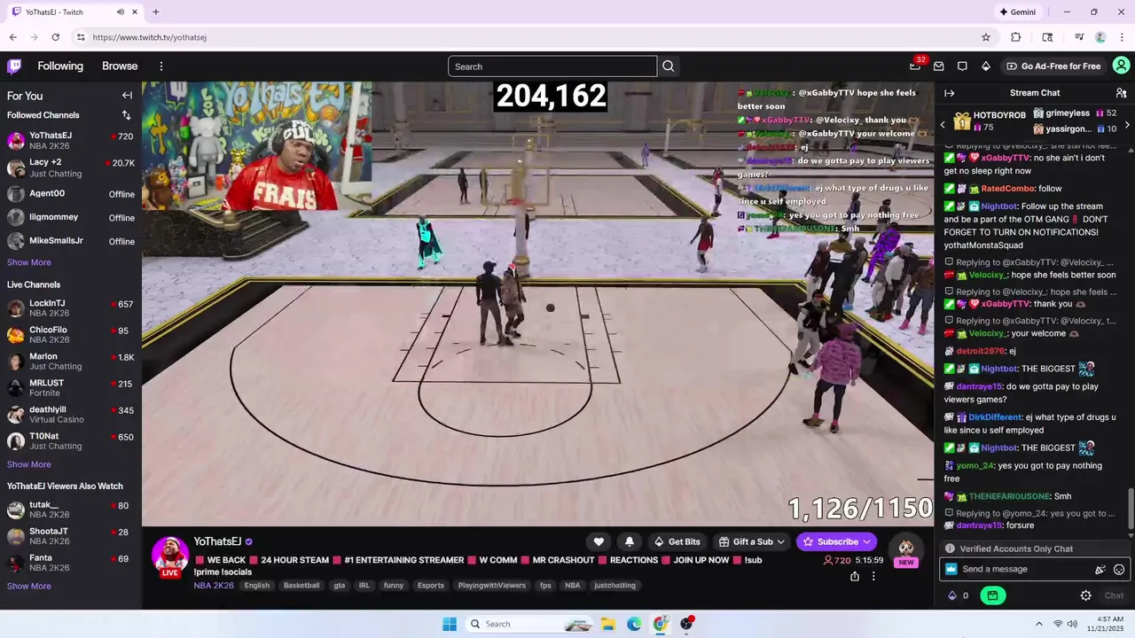Collapse the Stream Chat panel
1135x638 pixels.
(x=949, y=93)
